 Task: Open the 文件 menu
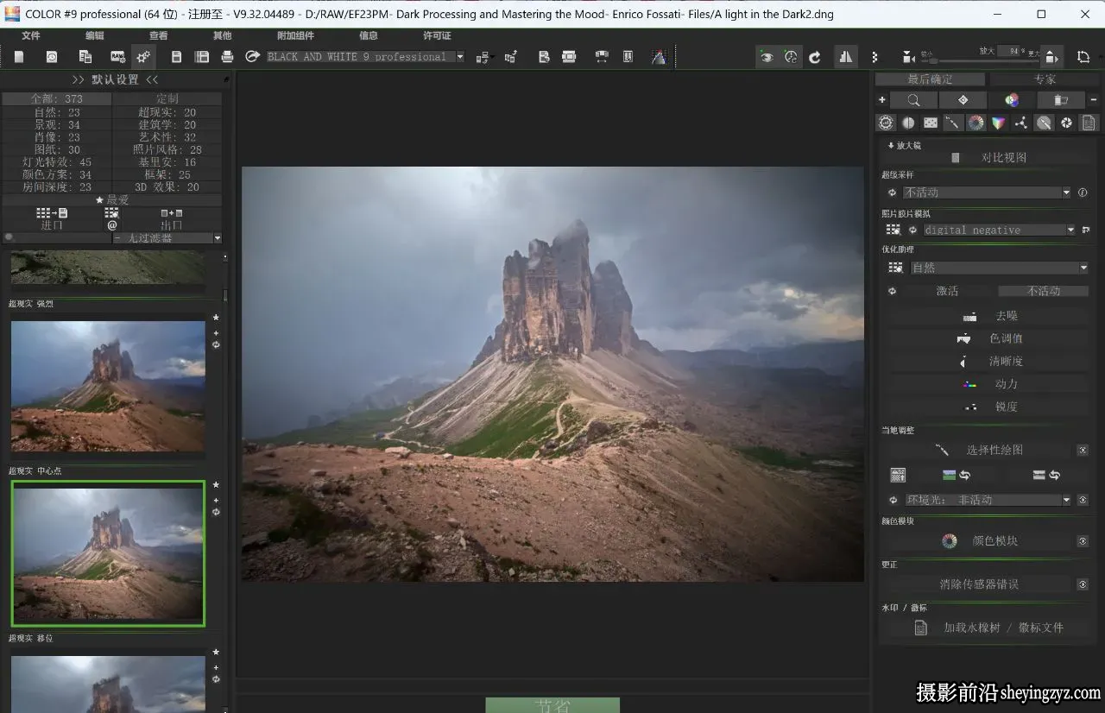coord(31,35)
